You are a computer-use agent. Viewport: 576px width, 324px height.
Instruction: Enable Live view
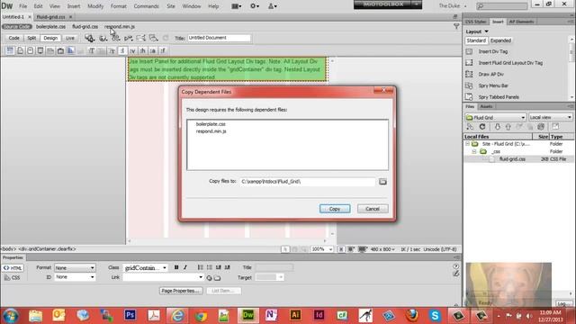[x=70, y=38]
